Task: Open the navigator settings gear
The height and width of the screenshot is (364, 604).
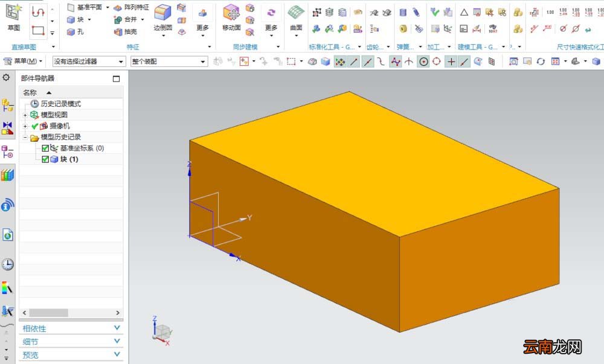Action: tap(6, 78)
